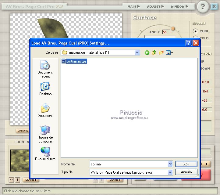Close the Page Curl Pro window
Viewport: 220px width, 195px height.
coord(214,6)
